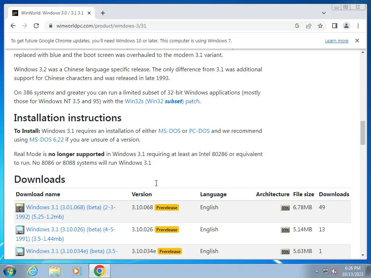Image resolution: width=371 pixels, height=278 pixels.
Task: Click the Version column header
Action: pyautogui.click(x=142, y=194)
